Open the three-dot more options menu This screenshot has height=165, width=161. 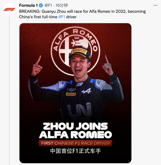(x=155, y=5)
